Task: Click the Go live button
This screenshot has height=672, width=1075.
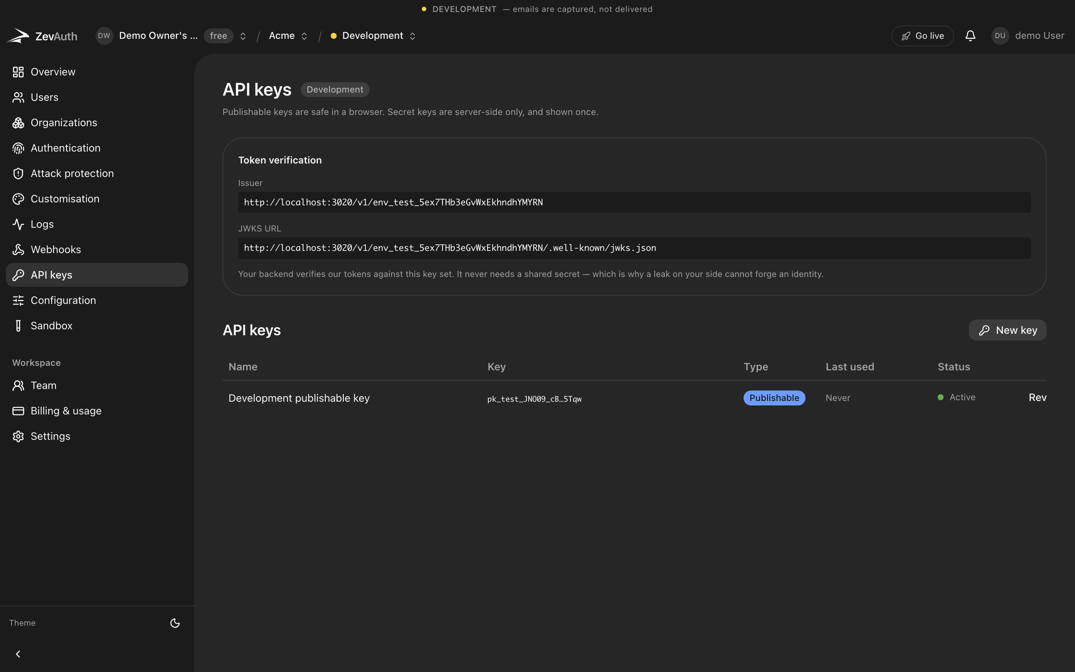Action: 922,36
